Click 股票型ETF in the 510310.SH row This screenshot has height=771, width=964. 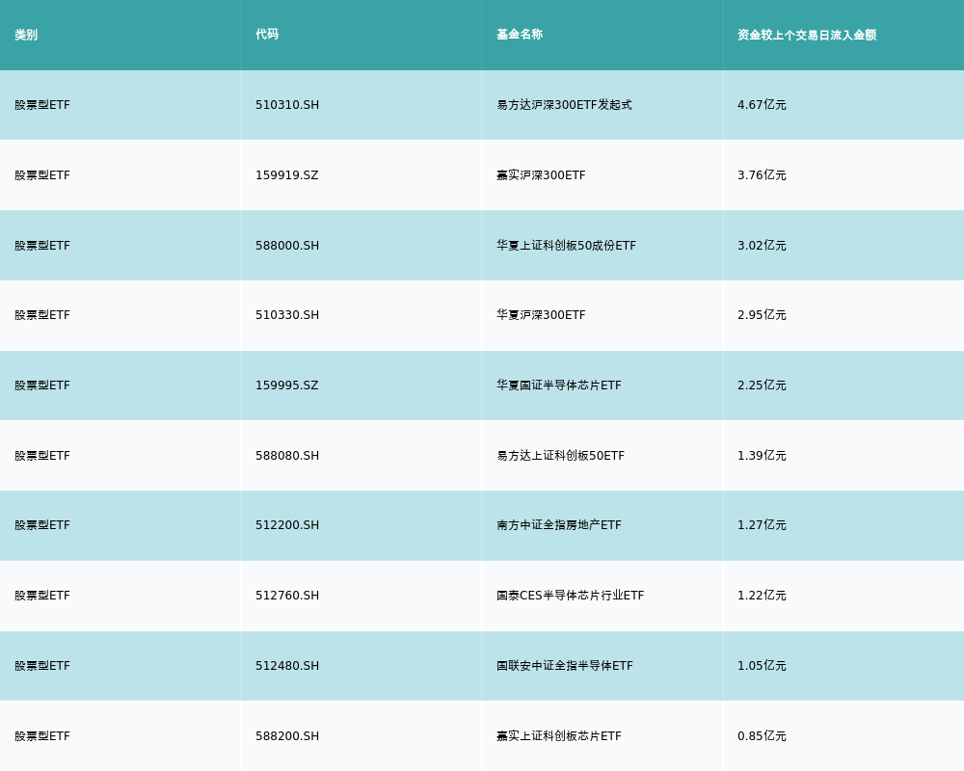tap(42, 105)
